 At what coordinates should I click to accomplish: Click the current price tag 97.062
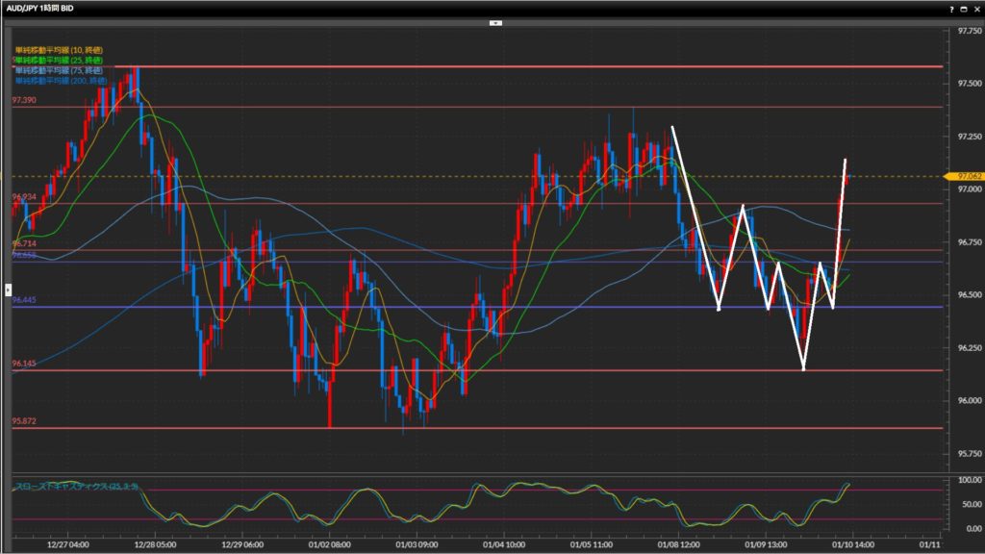pos(967,176)
